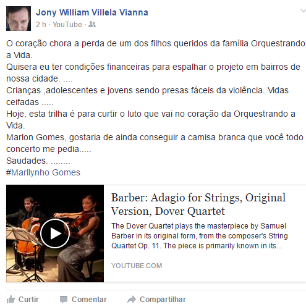Screen dimensions: 306x307
Task: Click the YOUTUBE.COM domain label
Action: [137, 266]
